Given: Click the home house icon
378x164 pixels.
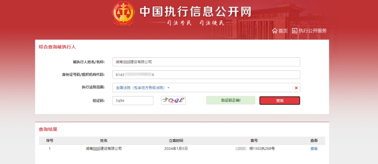Looking at the screenshot, I should tap(275, 31).
